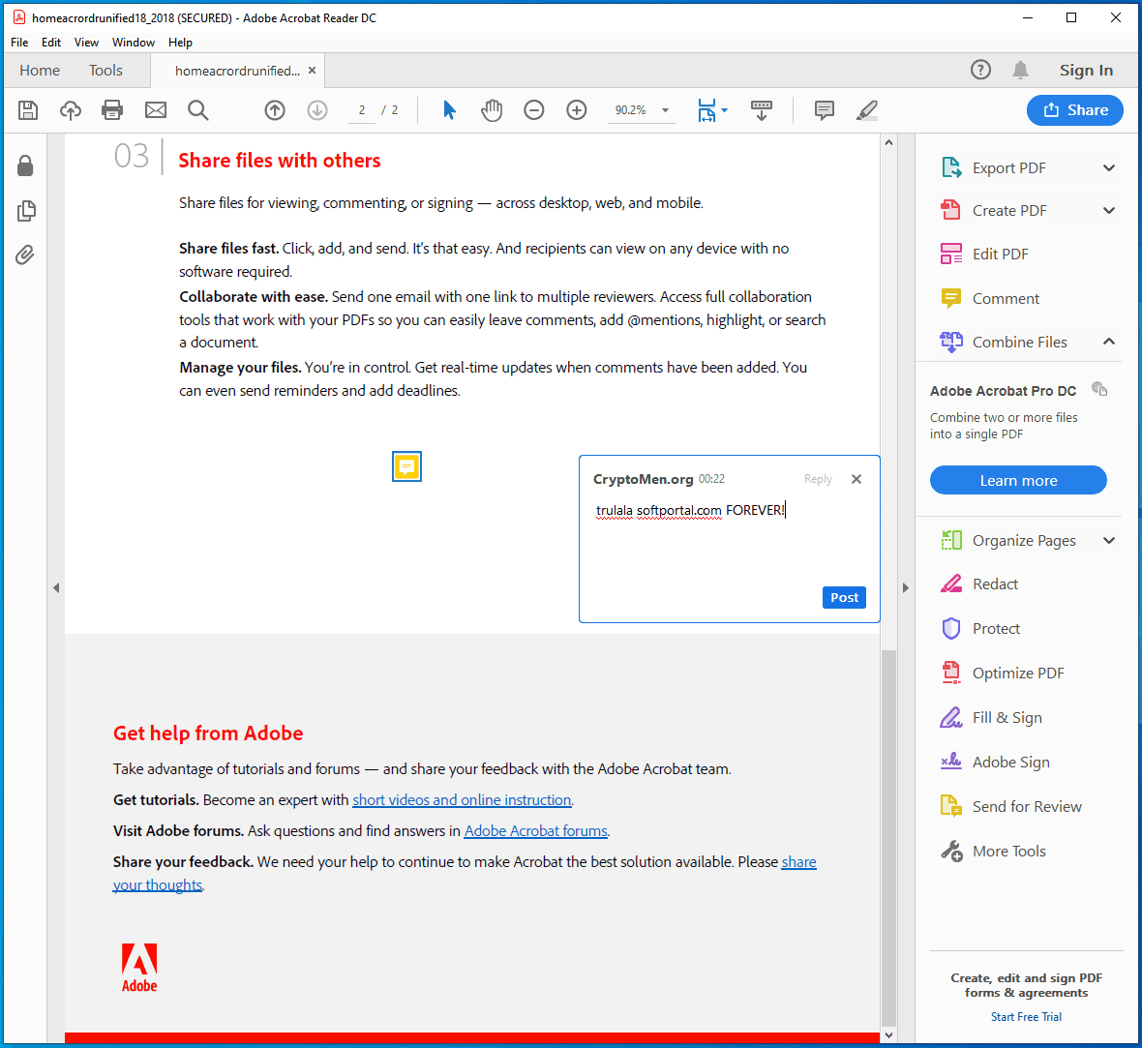Collapse the left navigation pane arrow
Screen dimensions: 1142x1048
click(56, 587)
